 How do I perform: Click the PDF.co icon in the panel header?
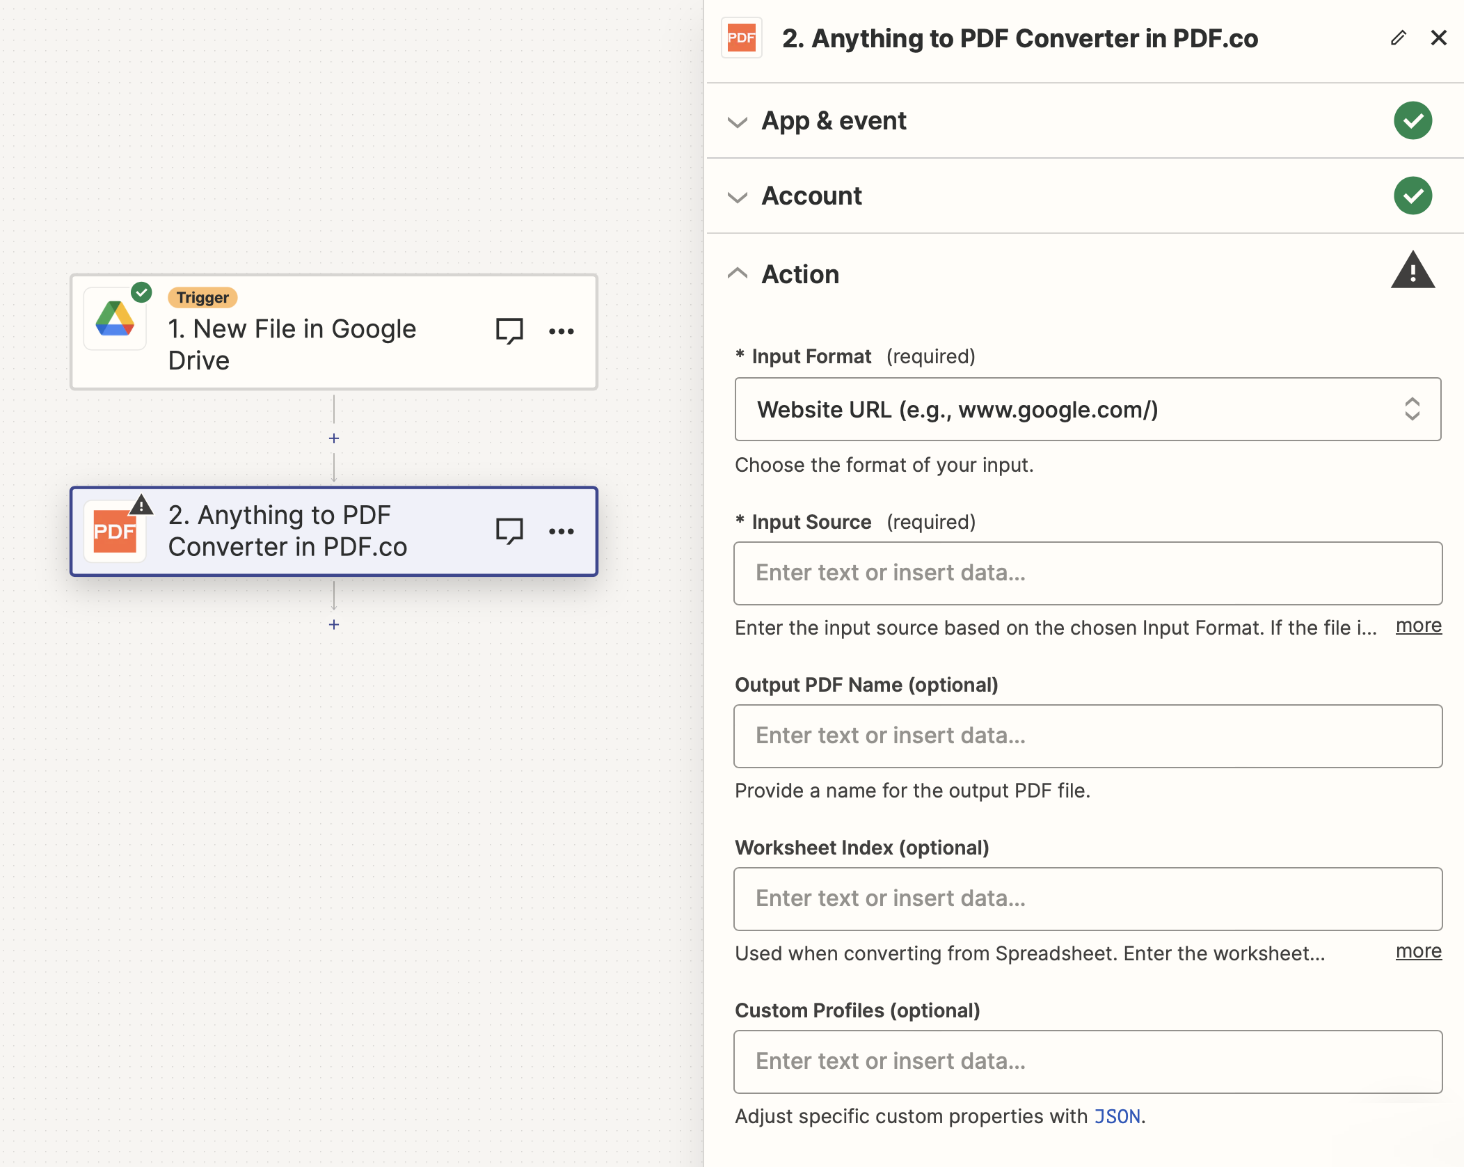point(741,38)
